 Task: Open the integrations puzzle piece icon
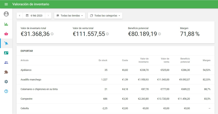pos(6,72)
